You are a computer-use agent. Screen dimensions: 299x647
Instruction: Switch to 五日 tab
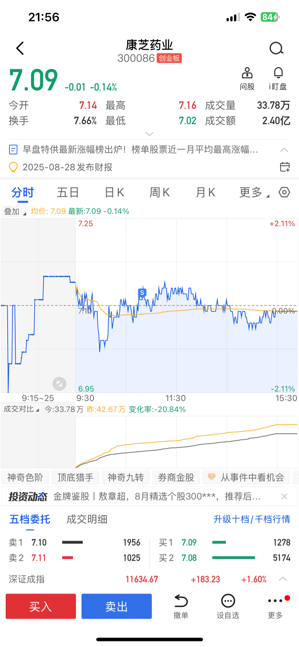click(x=68, y=192)
